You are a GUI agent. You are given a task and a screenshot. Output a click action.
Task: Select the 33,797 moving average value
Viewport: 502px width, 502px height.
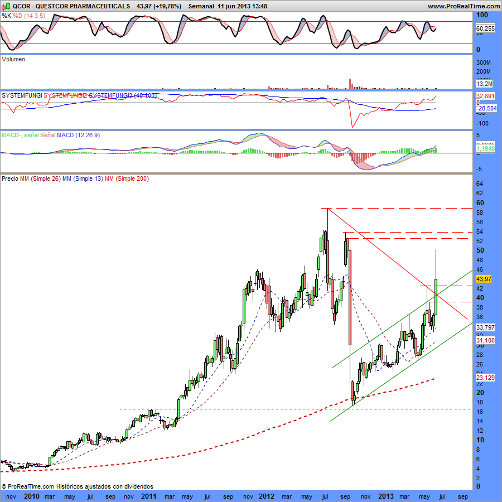pyautogui.click(x=485, y=327)
